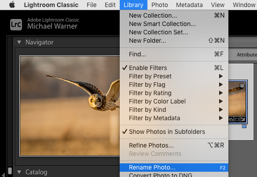Collapse the Navigator panel triangle
Viewport: 257px width, 177px height.
pyautogui.click(x=19, y=42)
